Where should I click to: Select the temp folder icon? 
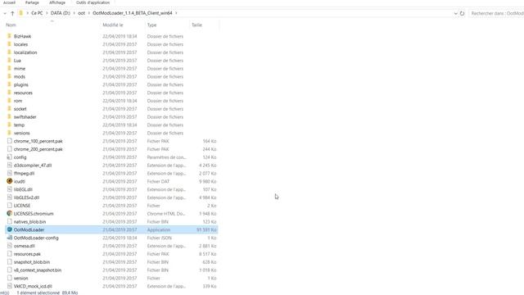(x=9, y=125)
